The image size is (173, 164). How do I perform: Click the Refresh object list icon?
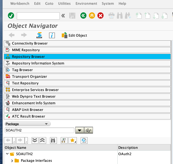coord(84,140)
